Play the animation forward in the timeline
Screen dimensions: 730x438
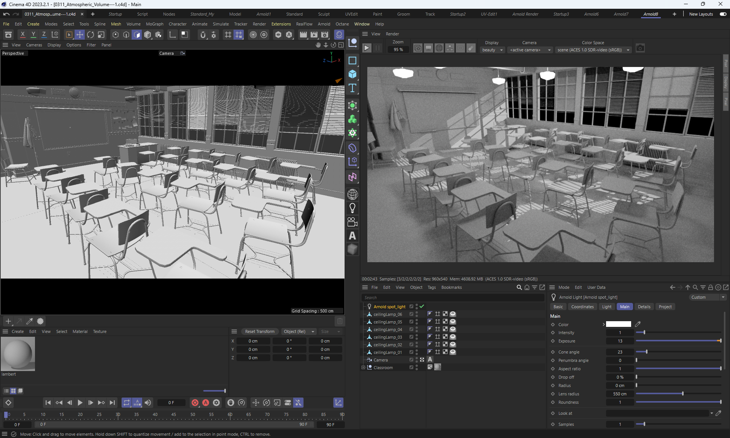click(x=80, y=403)
